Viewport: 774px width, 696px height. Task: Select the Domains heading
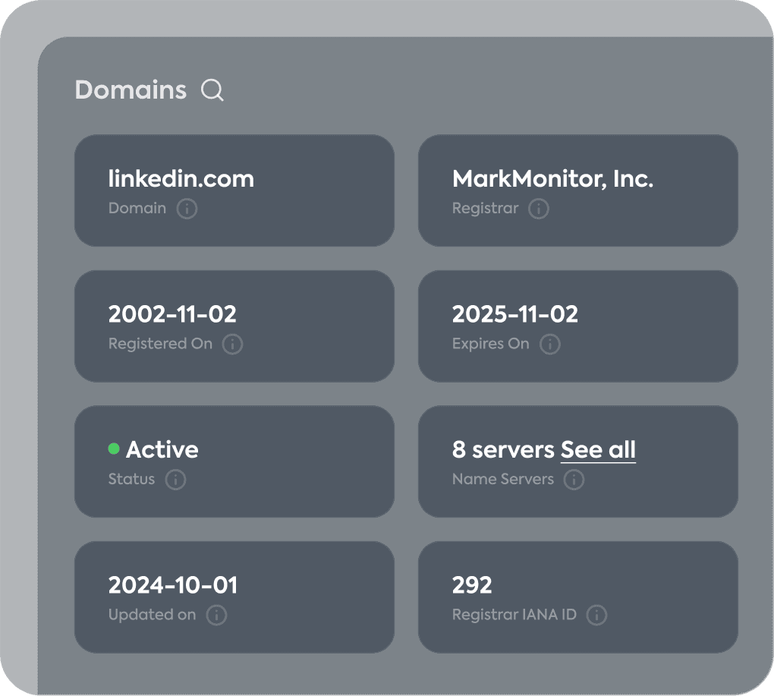(x=130, y=90)
